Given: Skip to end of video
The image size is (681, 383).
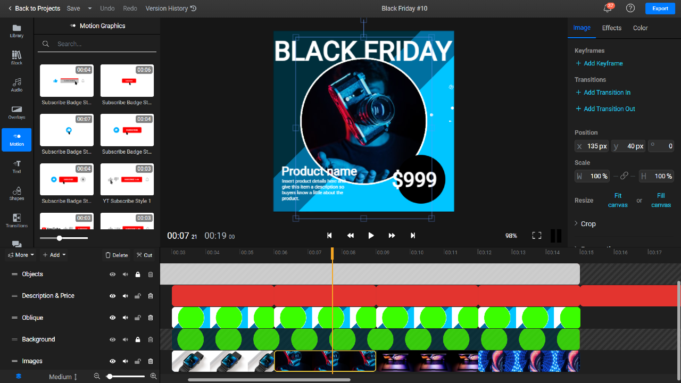Looking at the screenshot, I should click(413, 236).
